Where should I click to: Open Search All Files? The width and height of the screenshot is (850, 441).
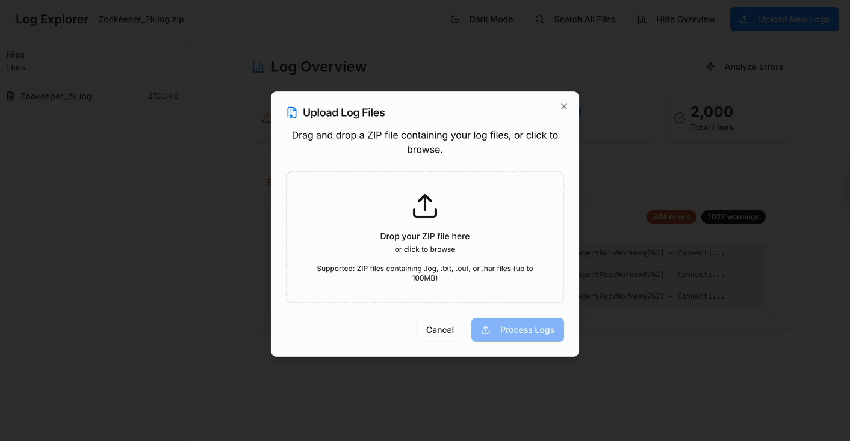coord(585,19)
